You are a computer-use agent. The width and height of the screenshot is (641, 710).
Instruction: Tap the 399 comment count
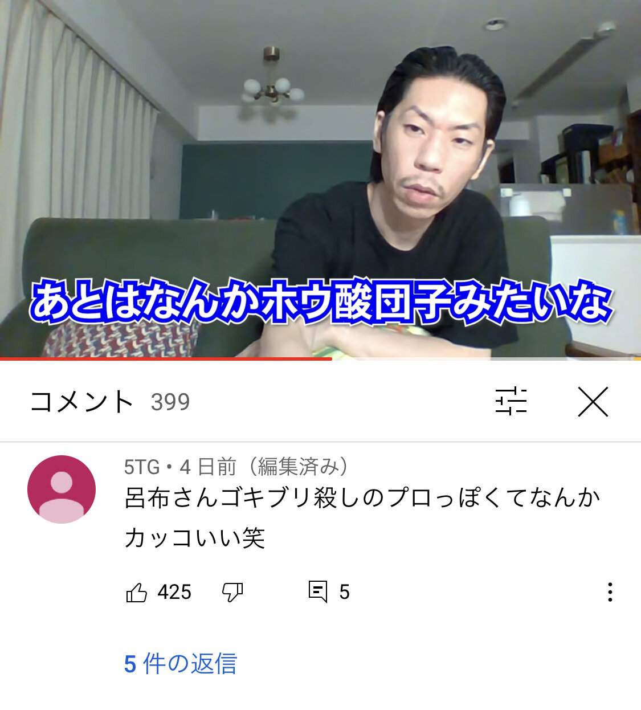tap(170, 402)
